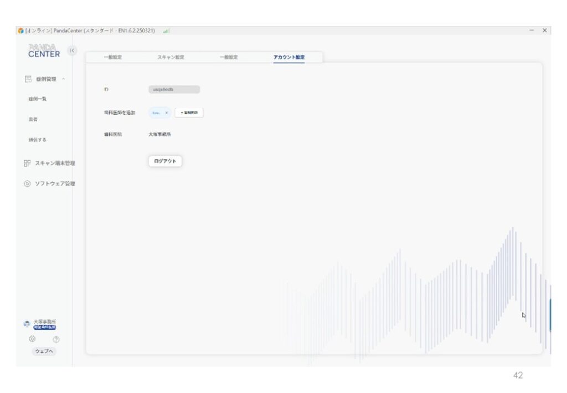
Task: Remove the dentist tag using its X
Action: pos(166,113)
